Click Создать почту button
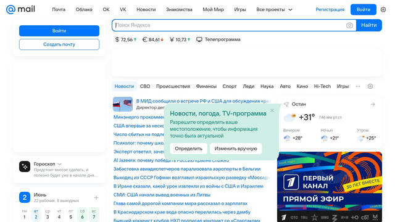This screenshot has width=395, height=222. (59, 44)
